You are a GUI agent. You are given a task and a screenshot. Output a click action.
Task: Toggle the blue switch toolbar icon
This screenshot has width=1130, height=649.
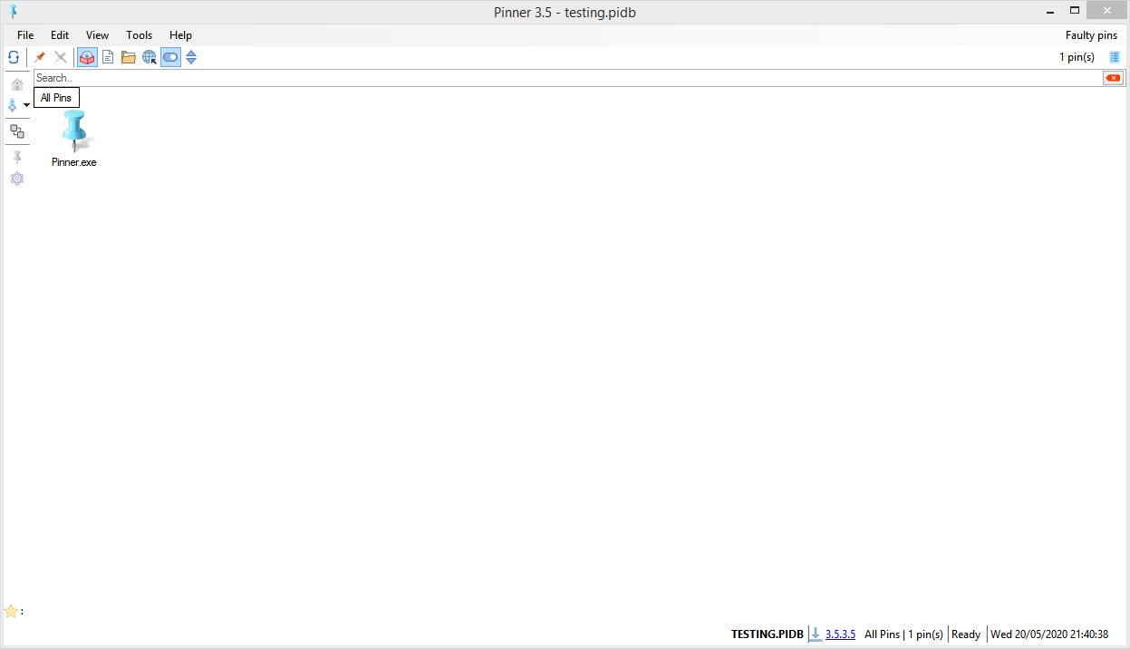click(x=170, y=57)
